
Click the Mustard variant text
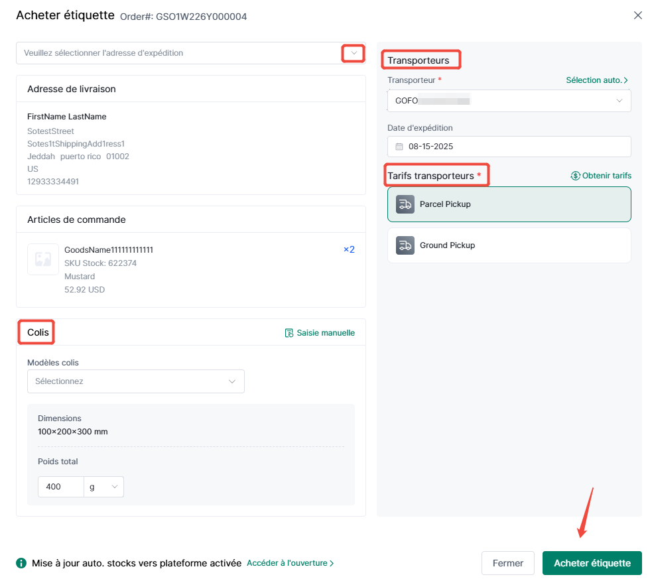[x=80, y=276]
